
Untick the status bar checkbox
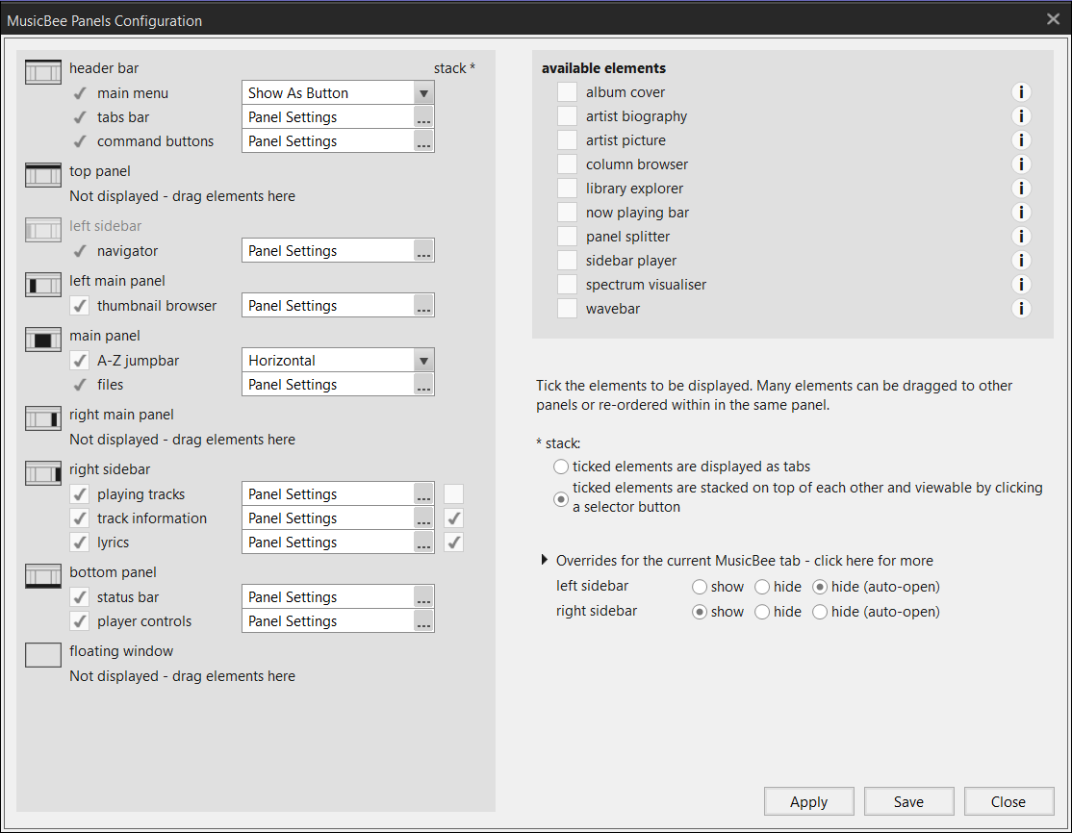click(80, 597)
